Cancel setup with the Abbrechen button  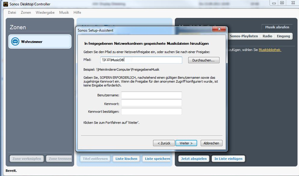point(211,143)
